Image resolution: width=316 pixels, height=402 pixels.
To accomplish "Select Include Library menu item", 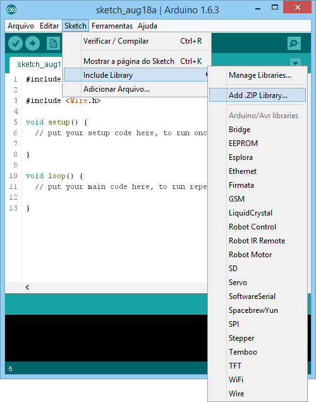I will click(x=136, y=75).
